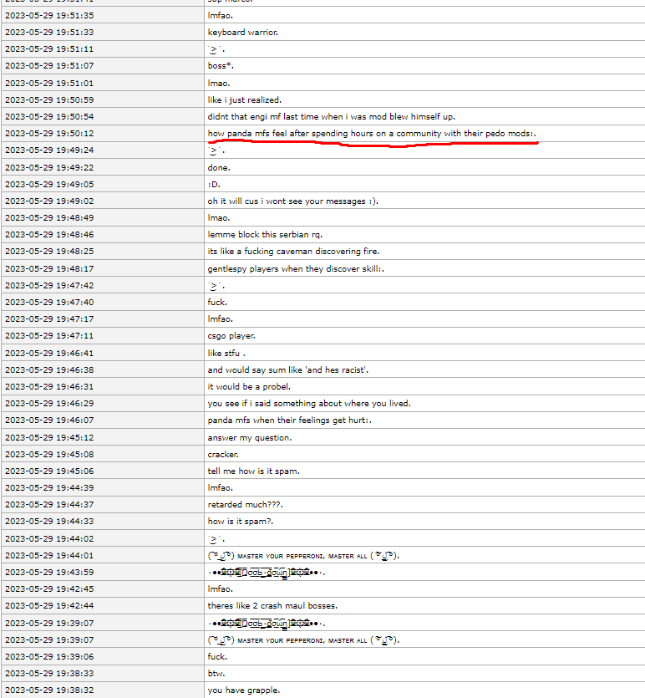Select the 'boss*.' message cell
Viewport: 645px width, 698px height.
(x=221, y=66)
